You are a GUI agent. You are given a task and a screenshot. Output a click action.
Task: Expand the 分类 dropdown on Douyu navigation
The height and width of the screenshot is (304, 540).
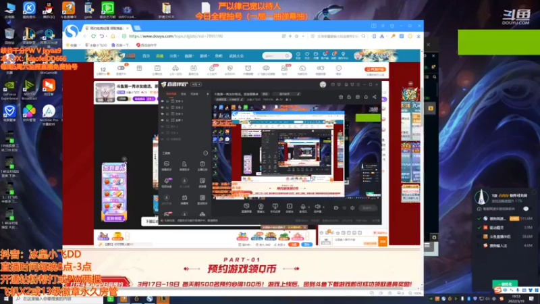pos(174,56)
